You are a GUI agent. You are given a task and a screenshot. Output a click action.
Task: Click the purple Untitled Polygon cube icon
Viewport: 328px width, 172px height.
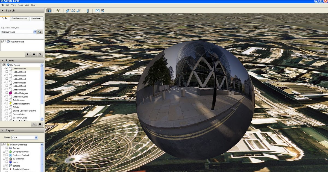[10, 93]
